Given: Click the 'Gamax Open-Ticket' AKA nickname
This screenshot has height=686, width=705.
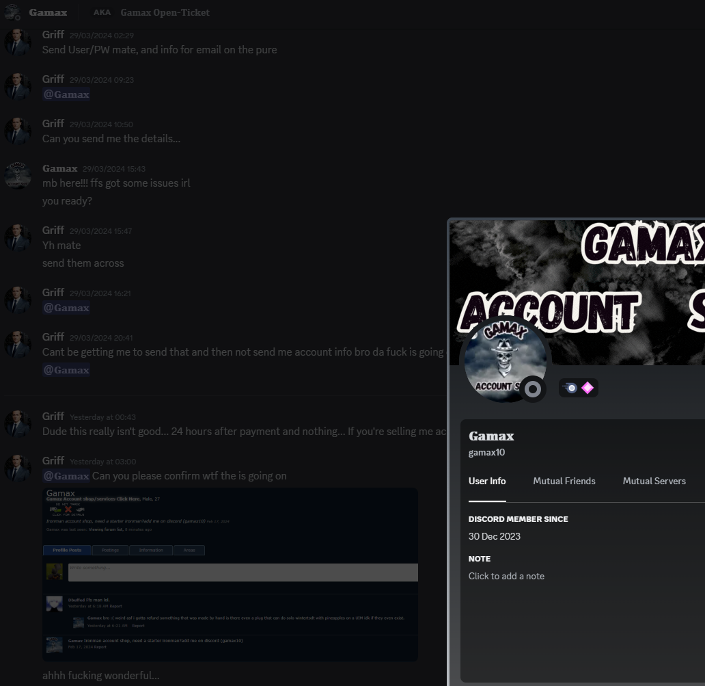Looking at the screenshot, I should (x=165, y=12).
